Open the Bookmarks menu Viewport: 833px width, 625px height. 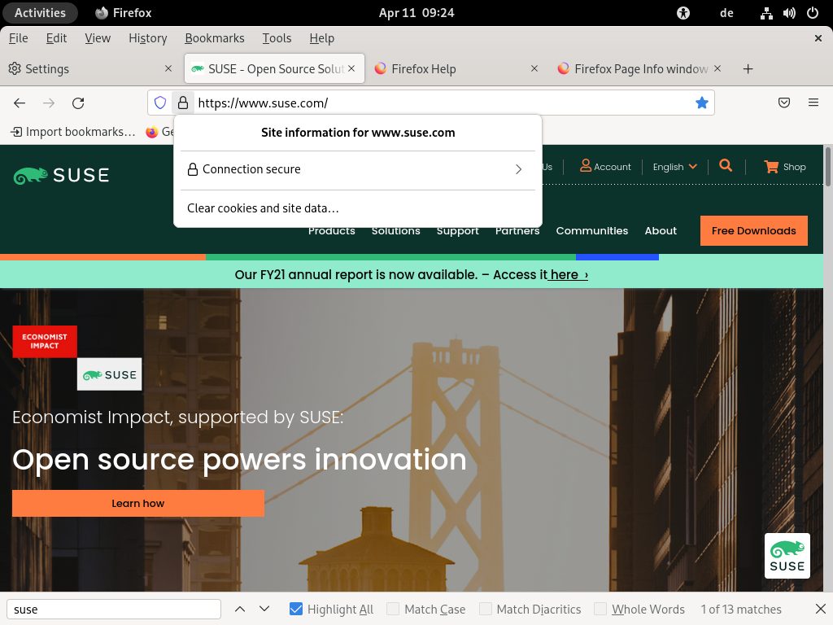[214, 38]
